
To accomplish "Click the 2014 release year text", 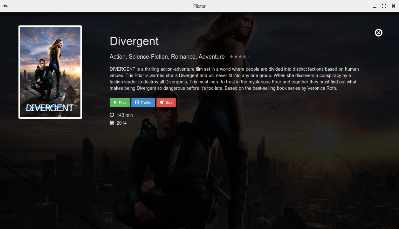I will coord(122,123).
